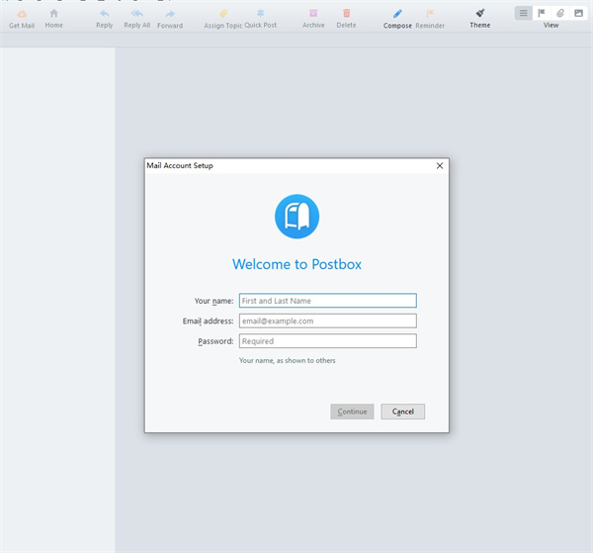Archive the message using the toolbar
Viewport: 593px width, 553px height.
(x=313, y=14)
